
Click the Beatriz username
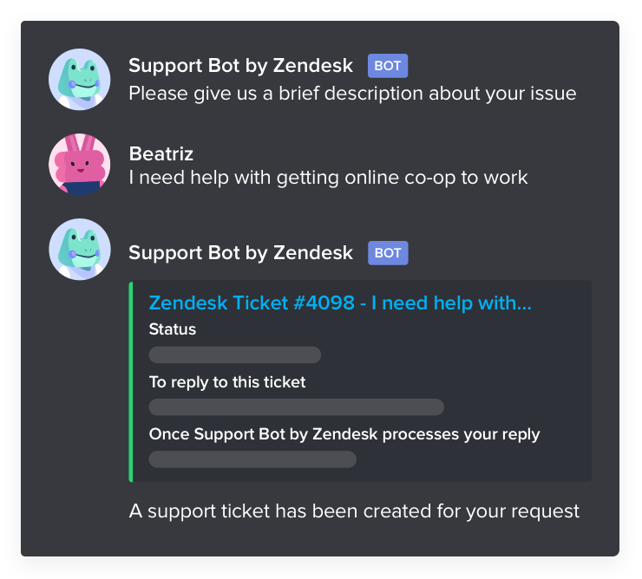(160, 154)
